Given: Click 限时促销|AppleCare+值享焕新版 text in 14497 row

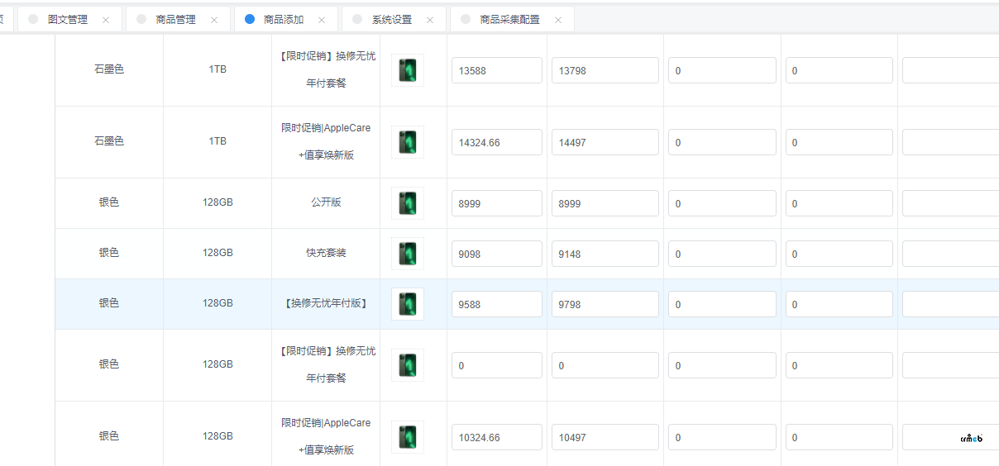Looking at the screenshot, I should (326, 141).
